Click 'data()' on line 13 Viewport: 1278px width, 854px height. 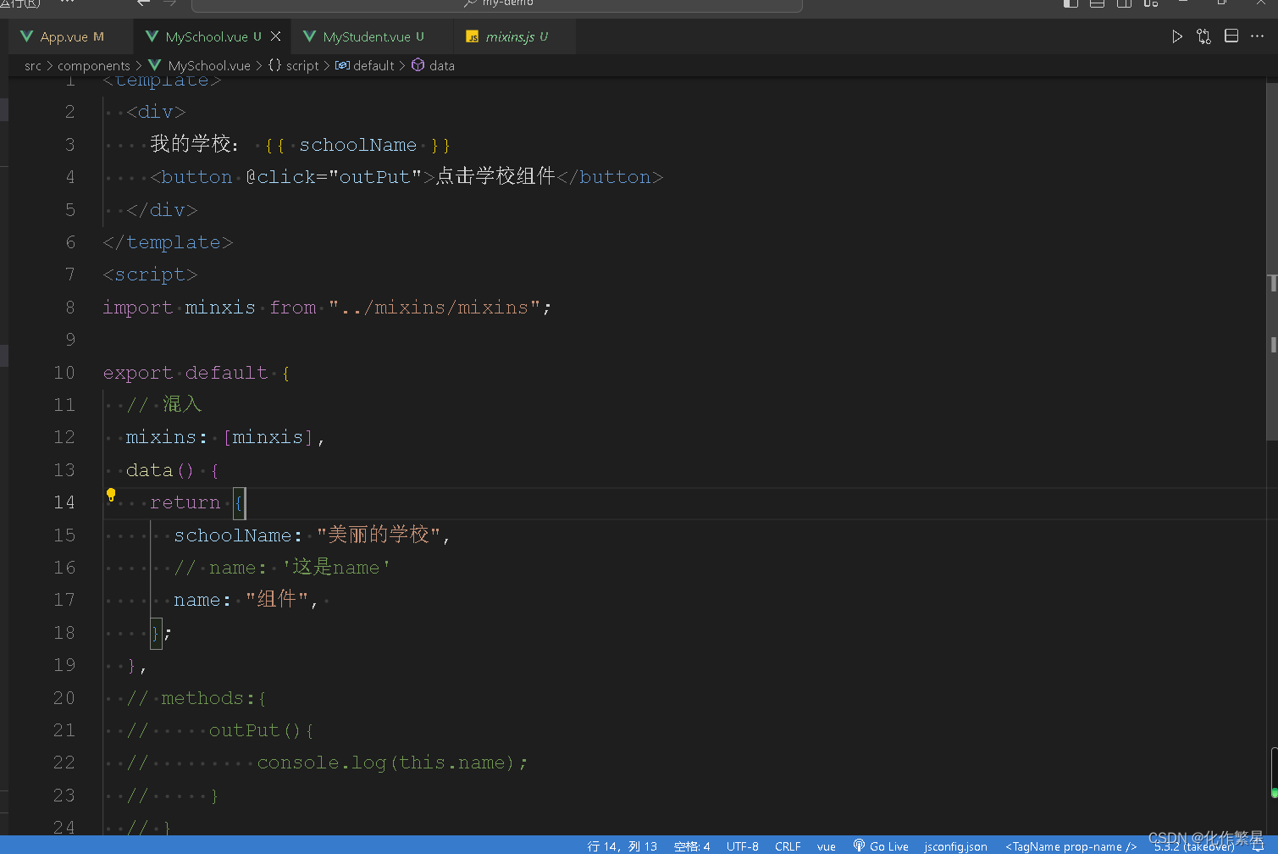pos(160,470)
